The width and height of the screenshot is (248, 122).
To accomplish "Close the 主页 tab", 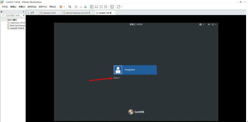I will pos(37,13).
